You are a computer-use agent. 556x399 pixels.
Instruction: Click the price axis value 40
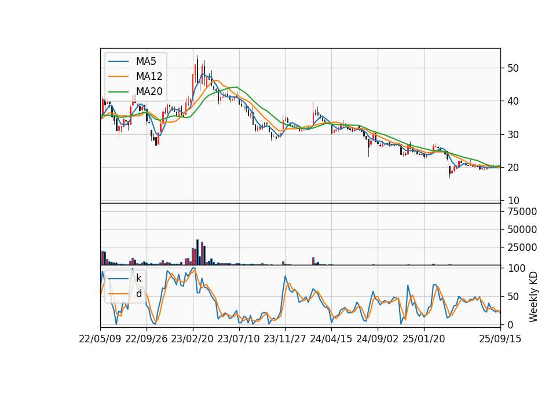(x=513, y=102)
